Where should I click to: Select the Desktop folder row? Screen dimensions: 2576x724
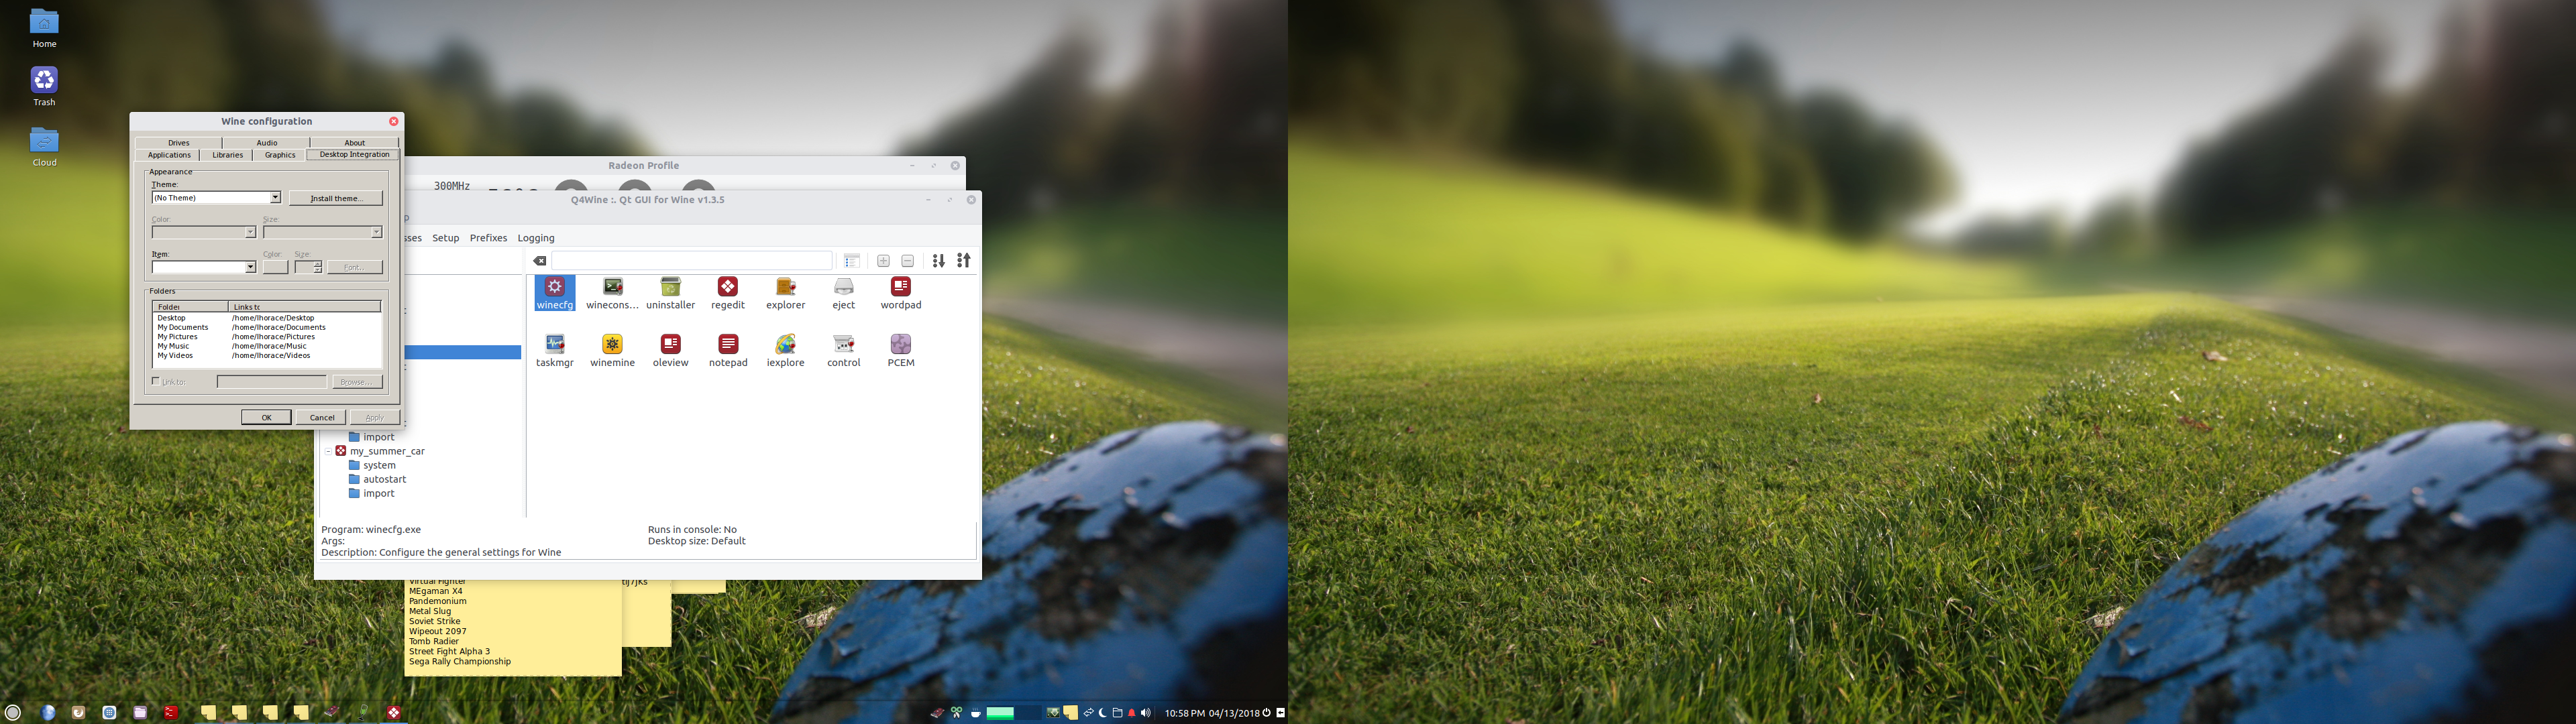(x=267, y=318)
